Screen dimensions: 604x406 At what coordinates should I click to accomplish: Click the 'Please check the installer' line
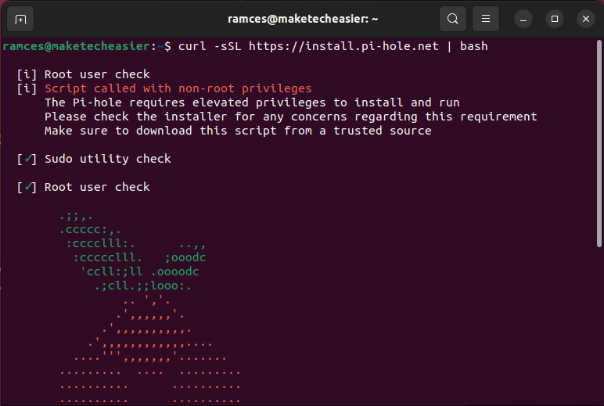pyautogui.click(x=291, y=117)
